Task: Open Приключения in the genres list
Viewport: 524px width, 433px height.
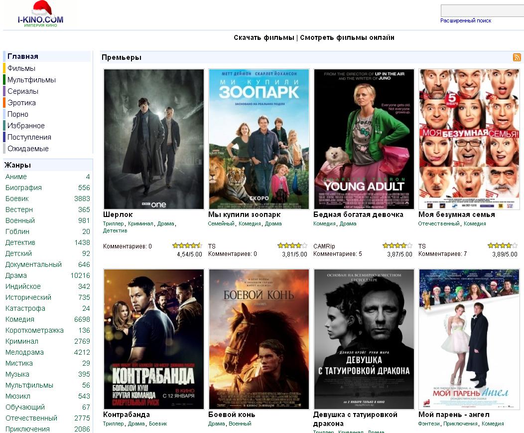Action: click(27, 429)
